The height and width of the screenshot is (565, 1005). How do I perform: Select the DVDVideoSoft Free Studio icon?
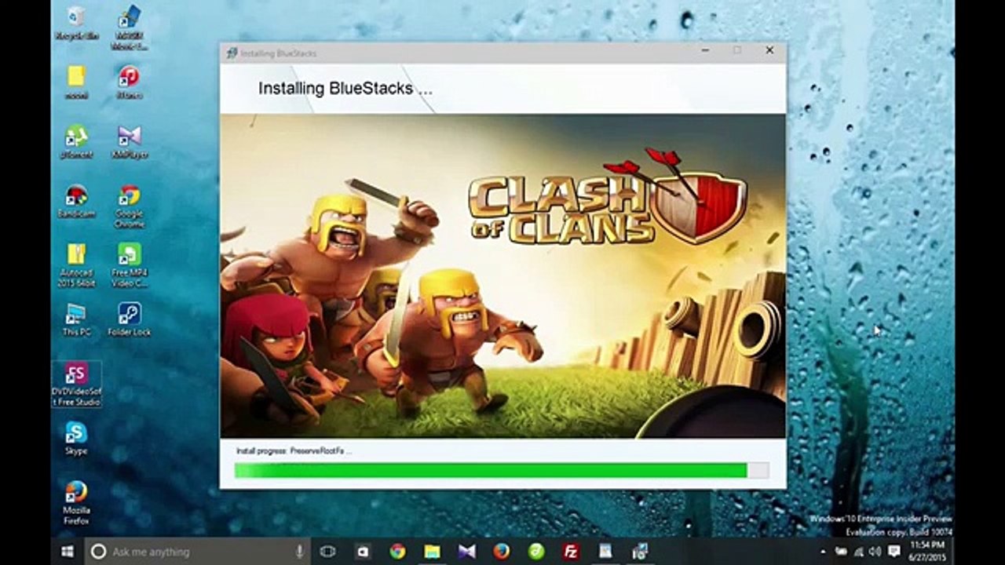click(76, 385)
